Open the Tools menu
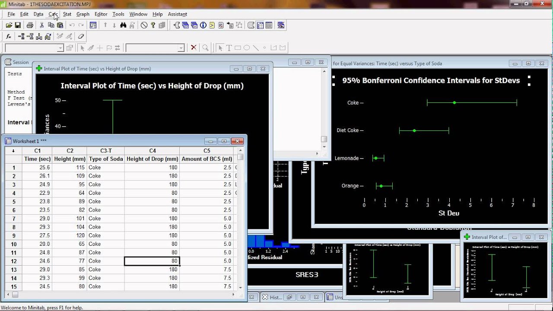The image size is (553, 311). [118, 14]
